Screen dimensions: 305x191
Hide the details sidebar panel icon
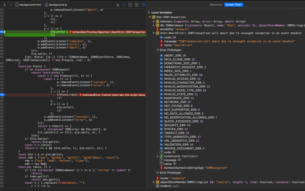click(x=143, y=5)
